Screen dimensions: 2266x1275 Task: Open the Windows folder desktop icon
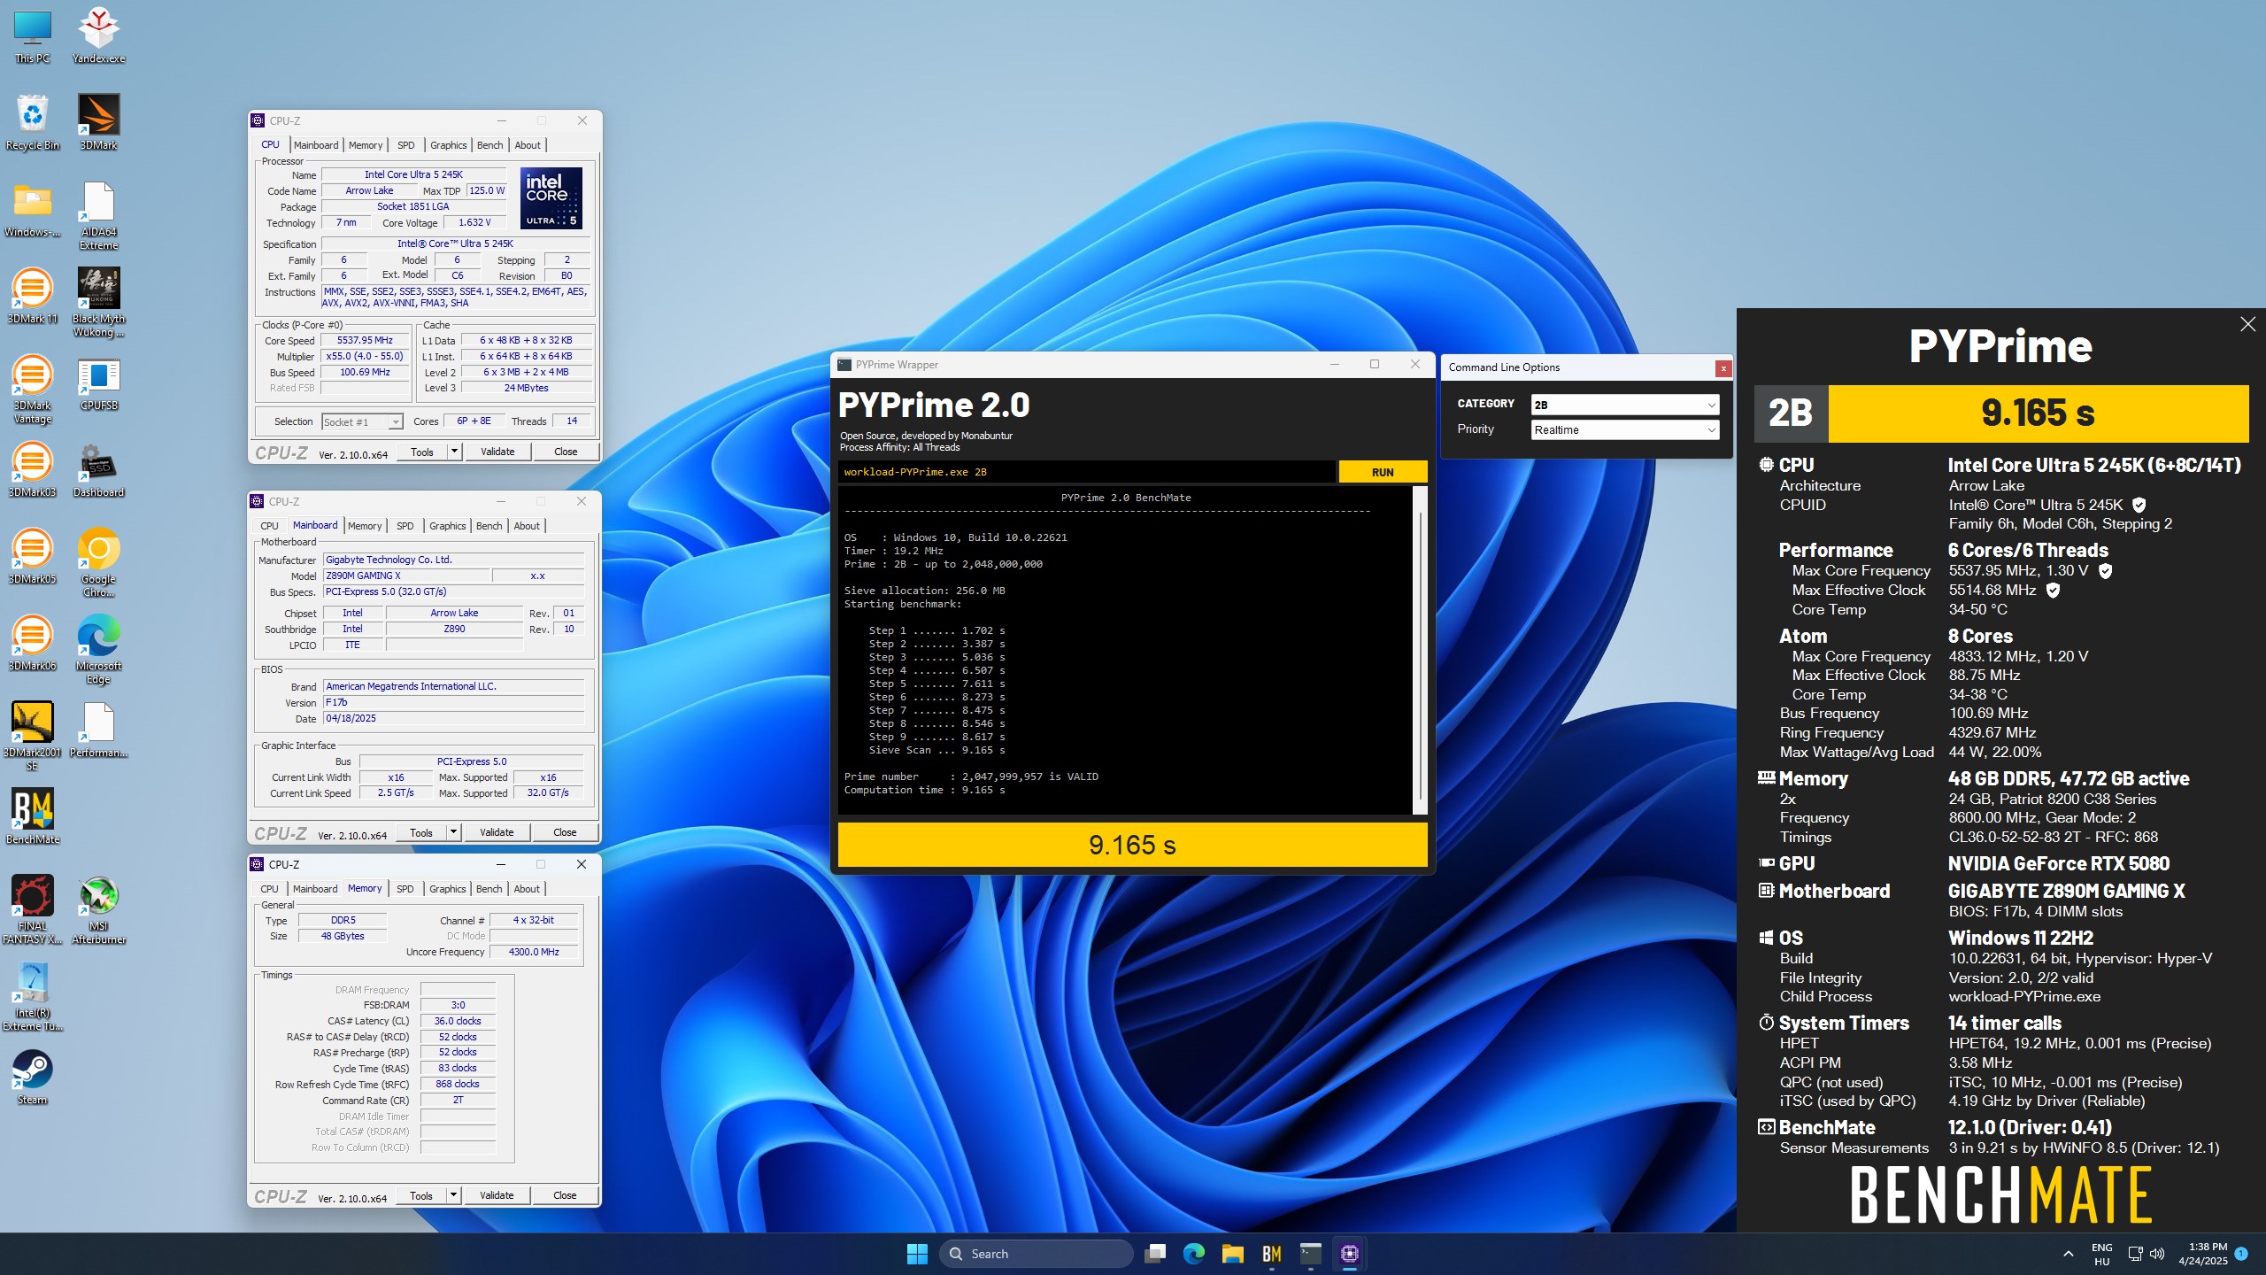(x=33, y=210)
